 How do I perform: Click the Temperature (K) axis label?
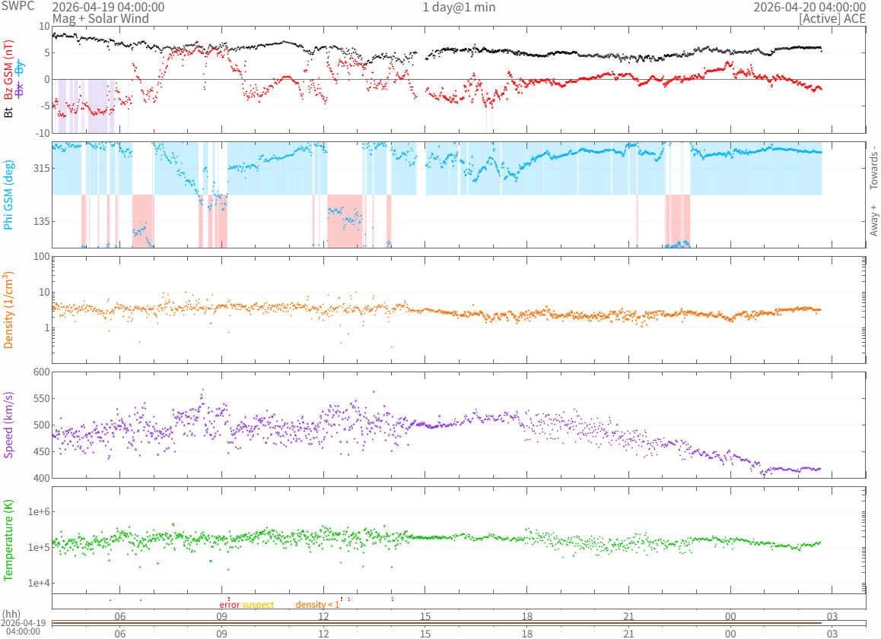pos(8,540)
